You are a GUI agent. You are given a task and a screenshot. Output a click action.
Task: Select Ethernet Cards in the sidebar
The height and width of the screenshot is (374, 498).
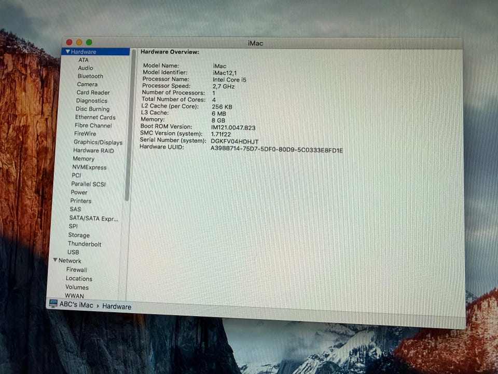(x=95, y=117)
